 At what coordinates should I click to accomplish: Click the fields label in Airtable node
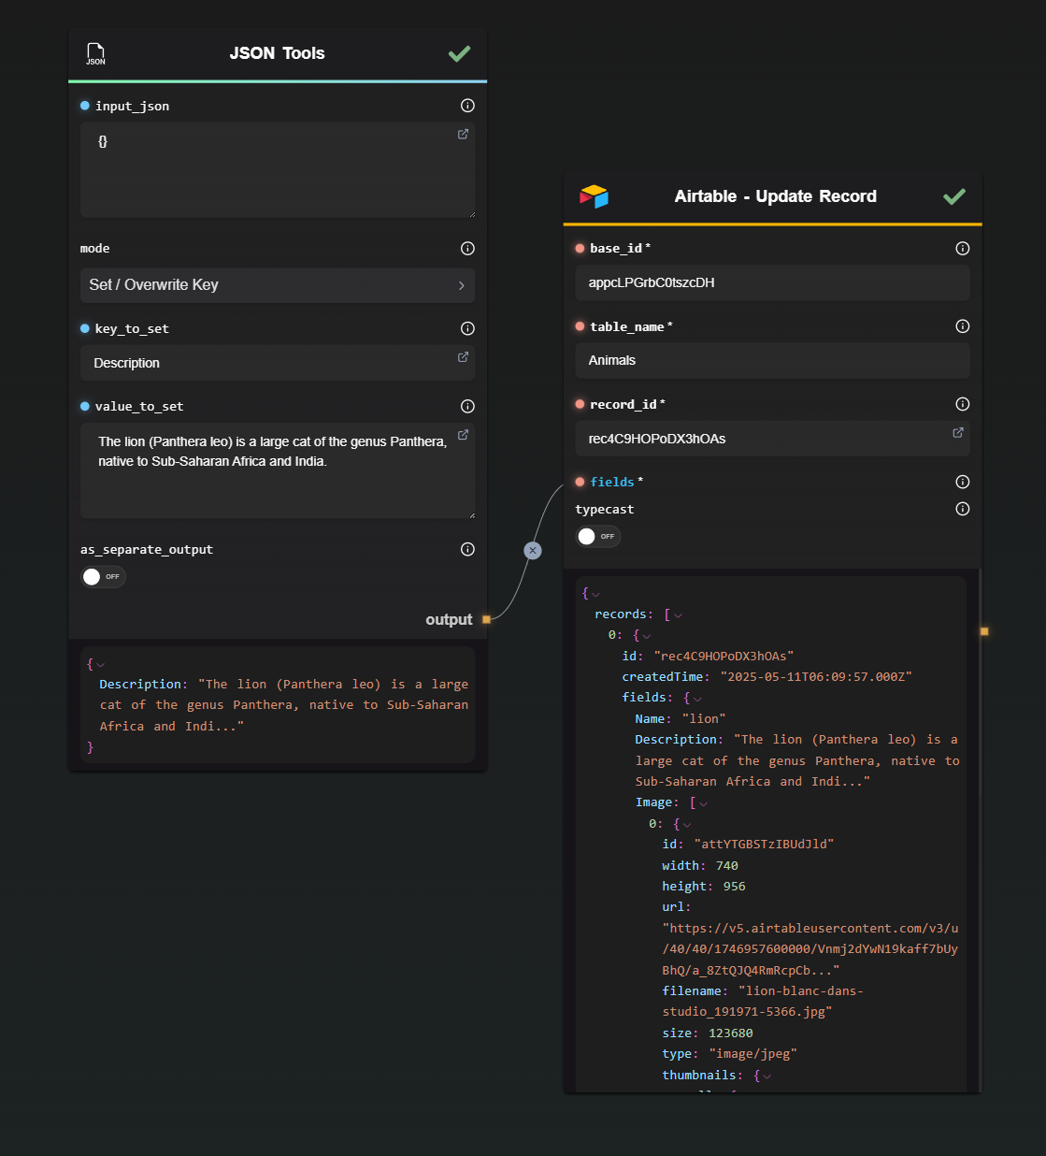612,482
